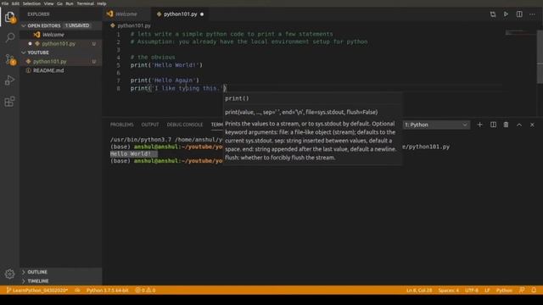Click the errors and warnings count in status bar

pos(145,290)
